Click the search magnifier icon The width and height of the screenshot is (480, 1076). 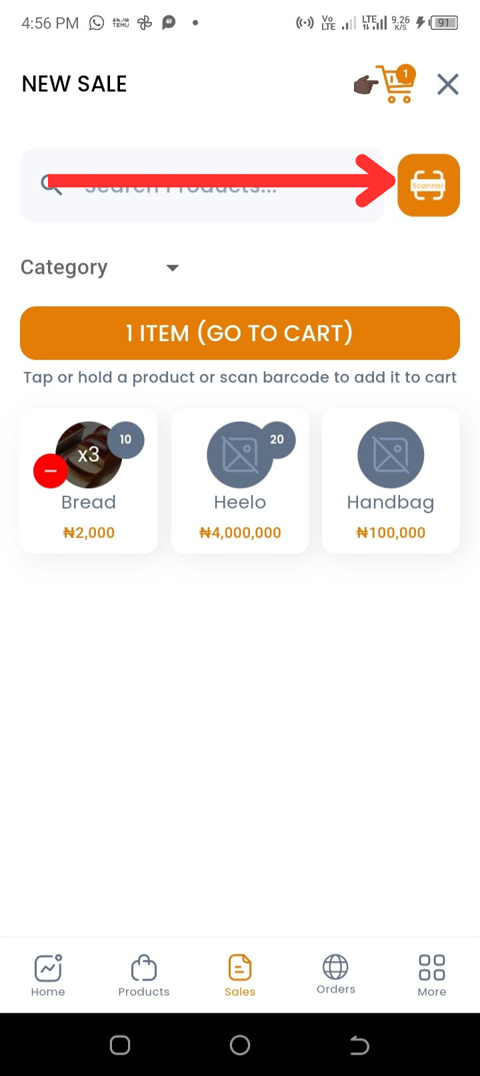51,184
